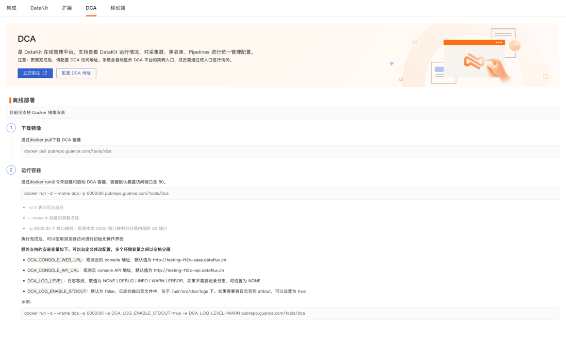Go to the 移动端 tab
566x341 pixels.
coord(118,8)
